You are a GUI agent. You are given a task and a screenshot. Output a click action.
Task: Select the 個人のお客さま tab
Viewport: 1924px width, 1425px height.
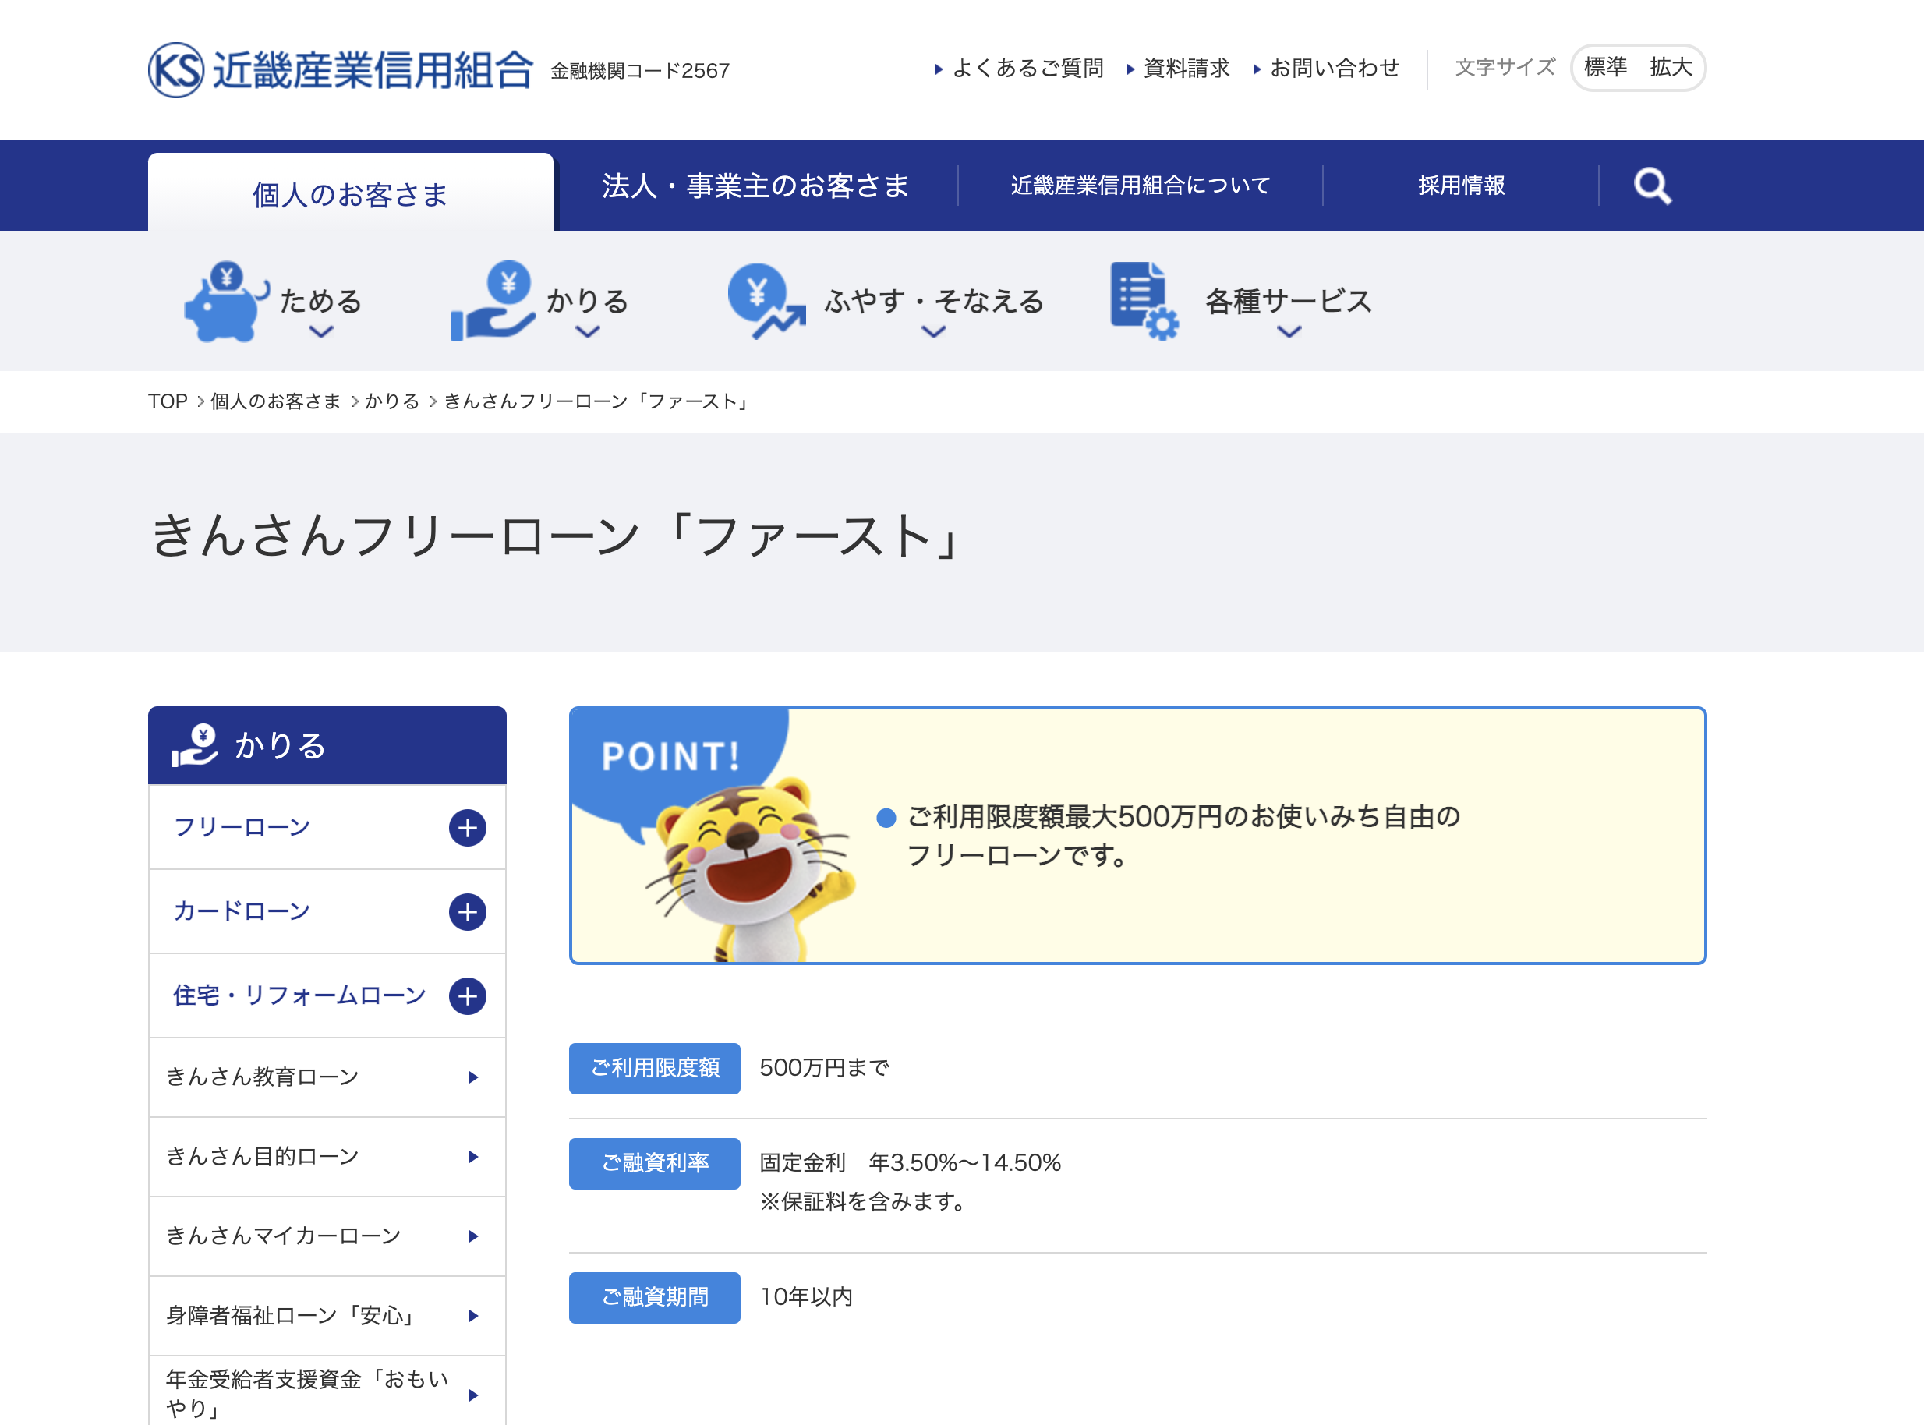point(350,193)
